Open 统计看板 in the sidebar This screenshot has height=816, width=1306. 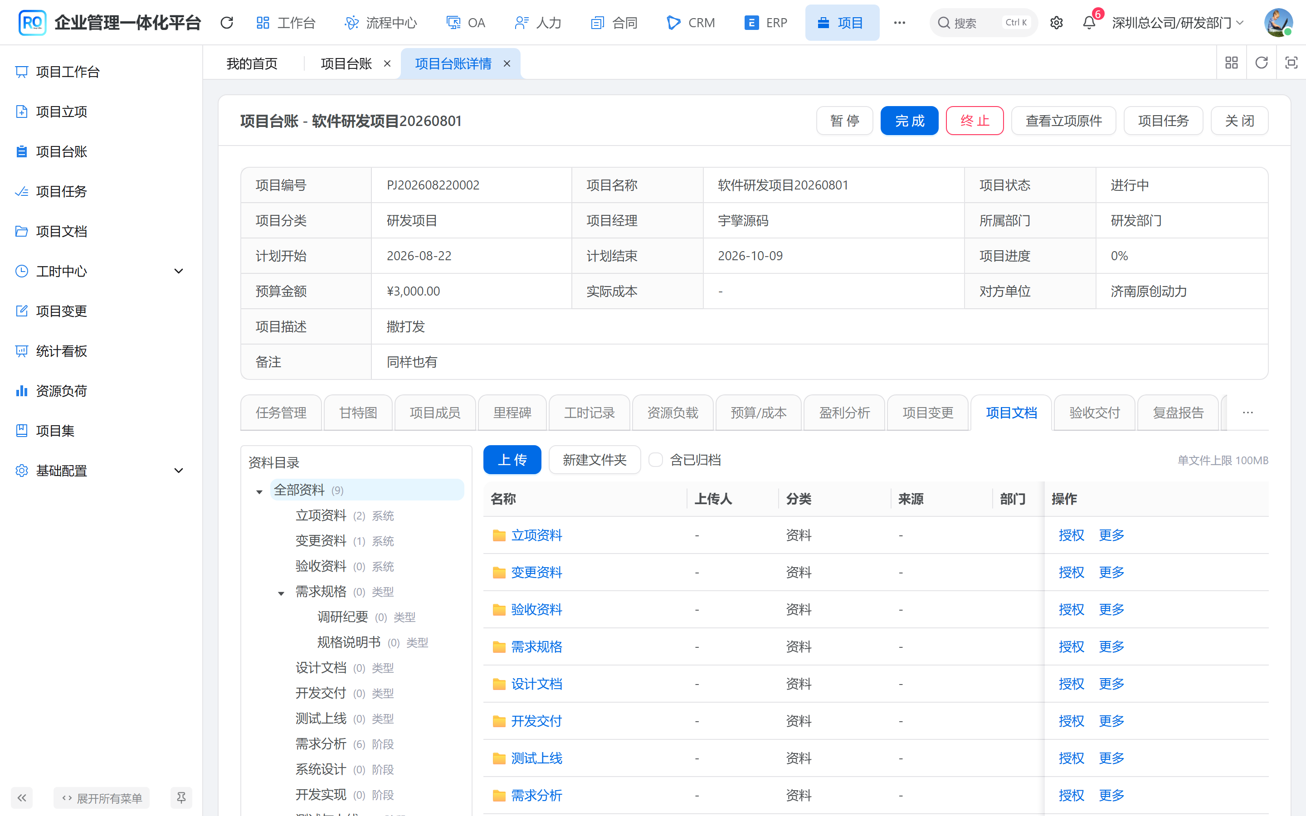[x=61, y=351]
